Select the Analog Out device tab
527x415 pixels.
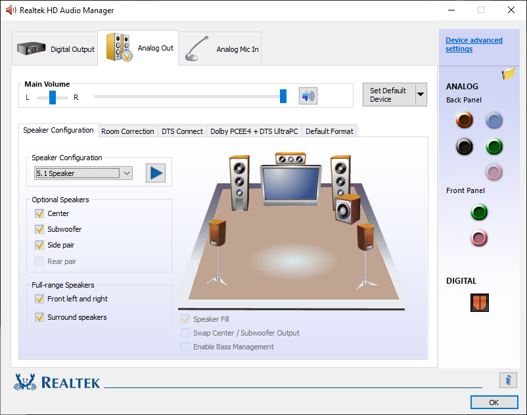[138, 48]
